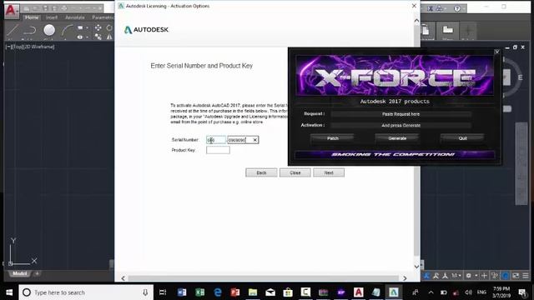The image size is (534, 300).
Task: Expand the workspace gear dropdown arrow in status bar
Action: pyautogui.click(x=476, y=276)
